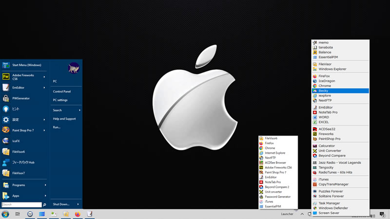Expand the Apps submenu arrow

[45, 196]
